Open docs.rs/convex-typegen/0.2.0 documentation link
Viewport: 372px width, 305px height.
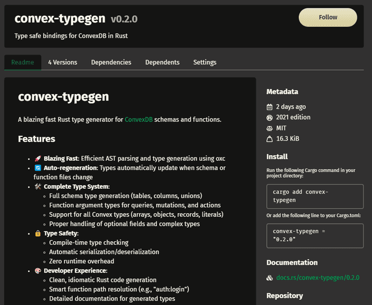[318, 278]
